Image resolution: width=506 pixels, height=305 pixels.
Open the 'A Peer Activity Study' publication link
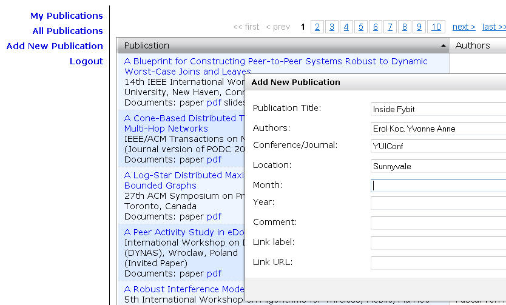(x=184, y=232)
